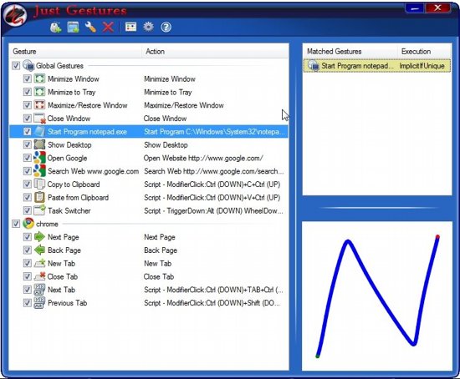Collapse the Global Gestures group header
This screenshot has height=379, width=460.
coord(60,66)
